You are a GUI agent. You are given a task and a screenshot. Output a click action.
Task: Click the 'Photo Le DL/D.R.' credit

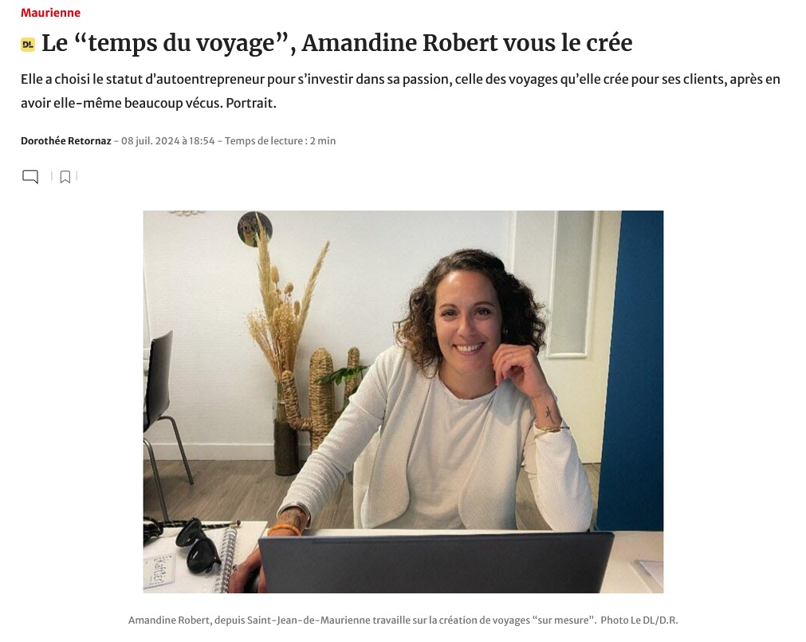(639, 620)
